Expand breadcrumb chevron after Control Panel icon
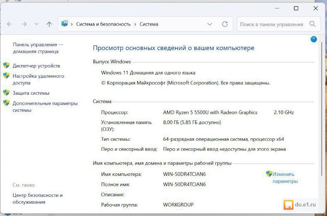327x216 pixels. point(72,24)
